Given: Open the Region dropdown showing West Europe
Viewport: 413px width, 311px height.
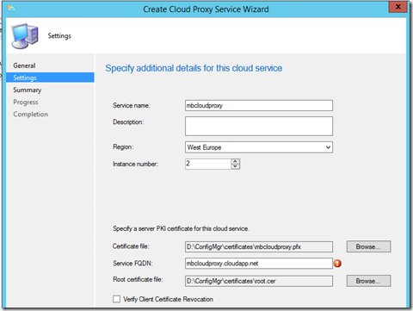Looking at the screenshot, I should (x=259, y=147).
